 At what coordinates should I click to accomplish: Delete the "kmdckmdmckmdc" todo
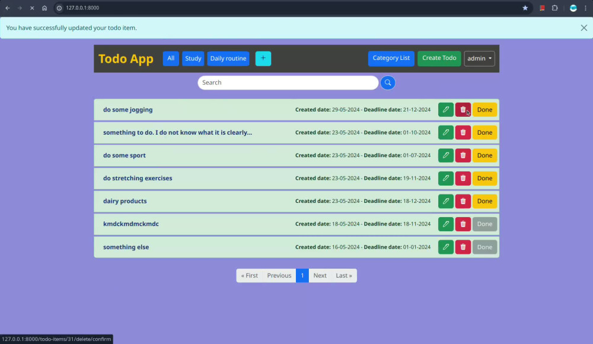pyautogui.click(x=463, y=224)
